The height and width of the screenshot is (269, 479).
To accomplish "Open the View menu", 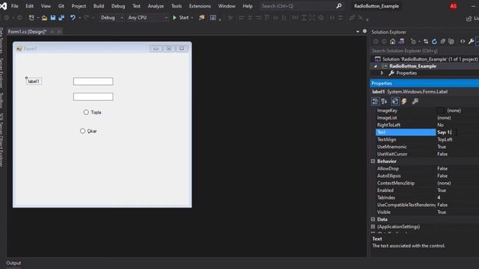I will point(46,6).
